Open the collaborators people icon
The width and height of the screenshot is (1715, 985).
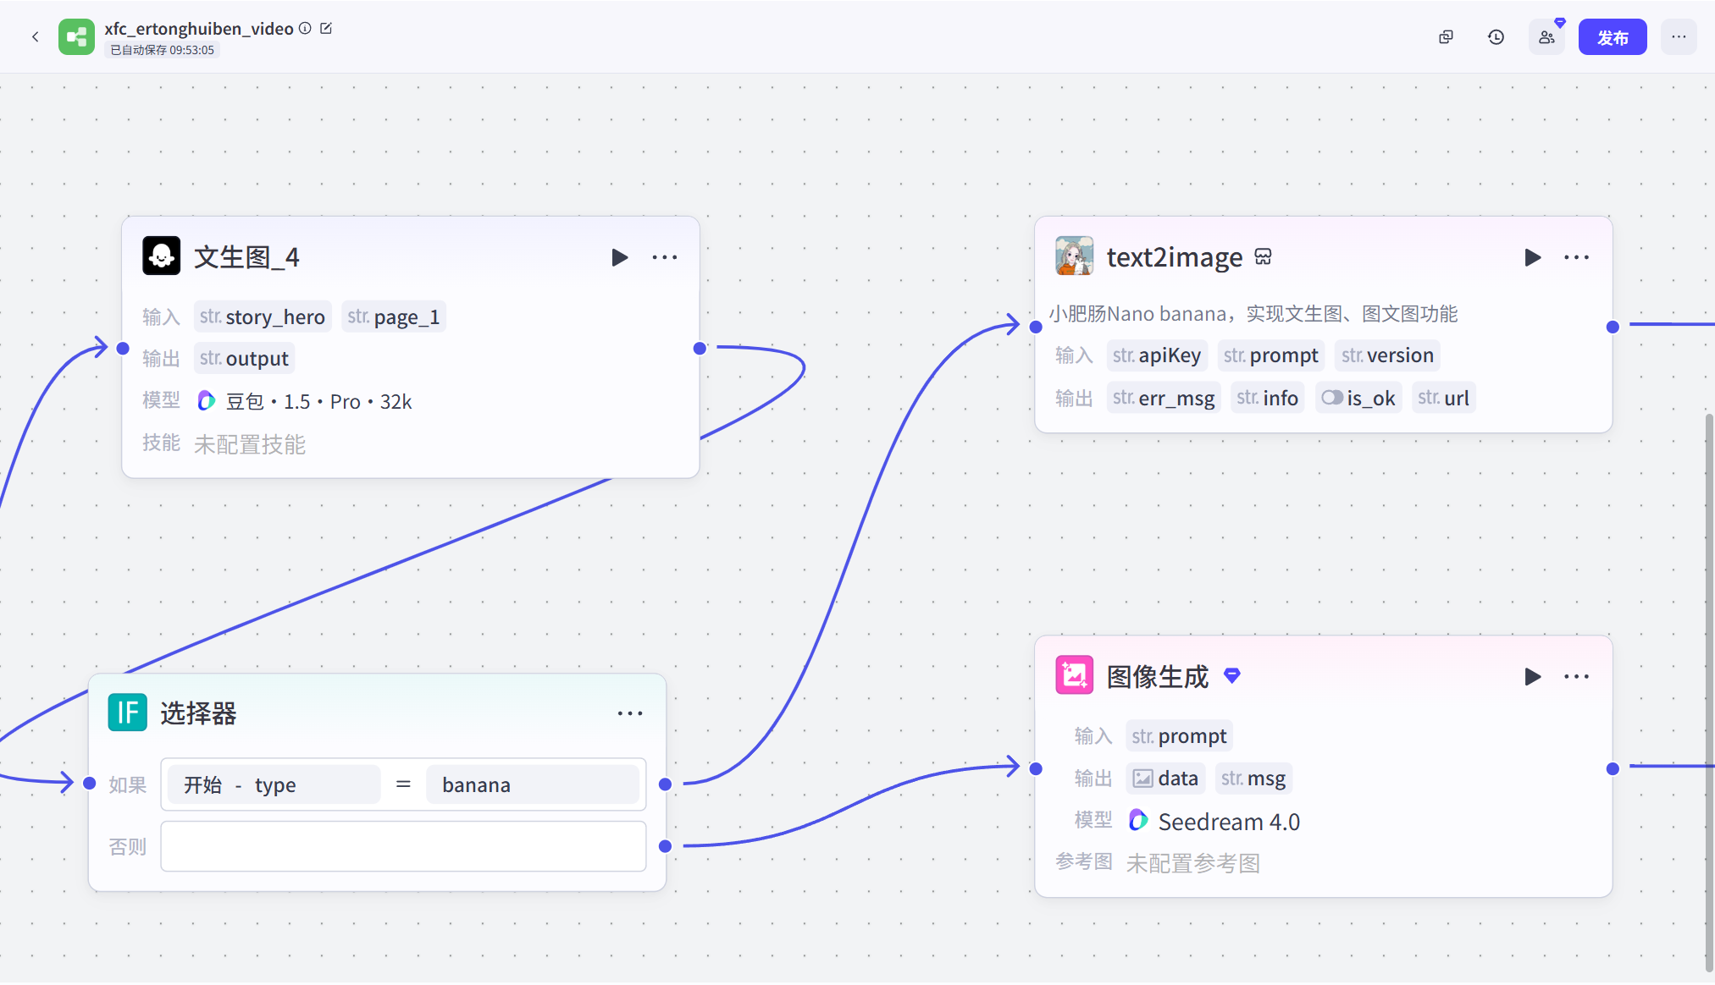click(x=1546, y=37)
